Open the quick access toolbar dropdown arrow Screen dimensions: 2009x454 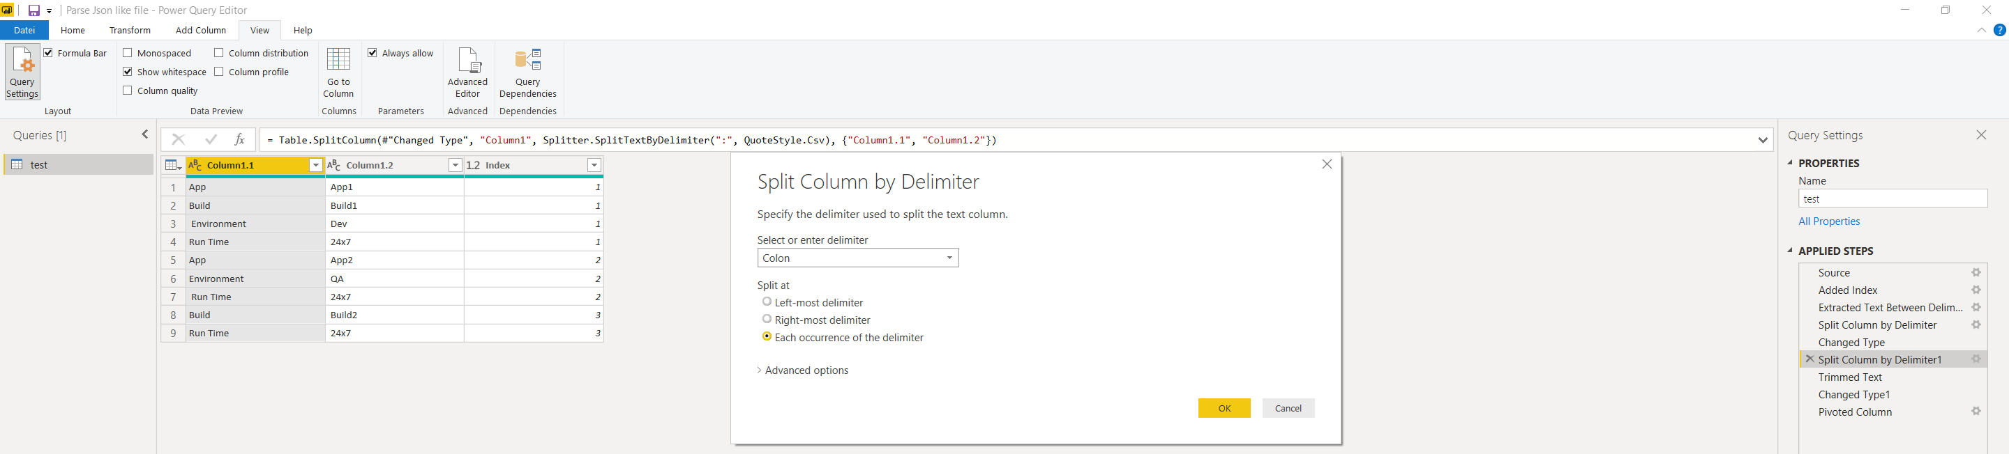point(49,11)
